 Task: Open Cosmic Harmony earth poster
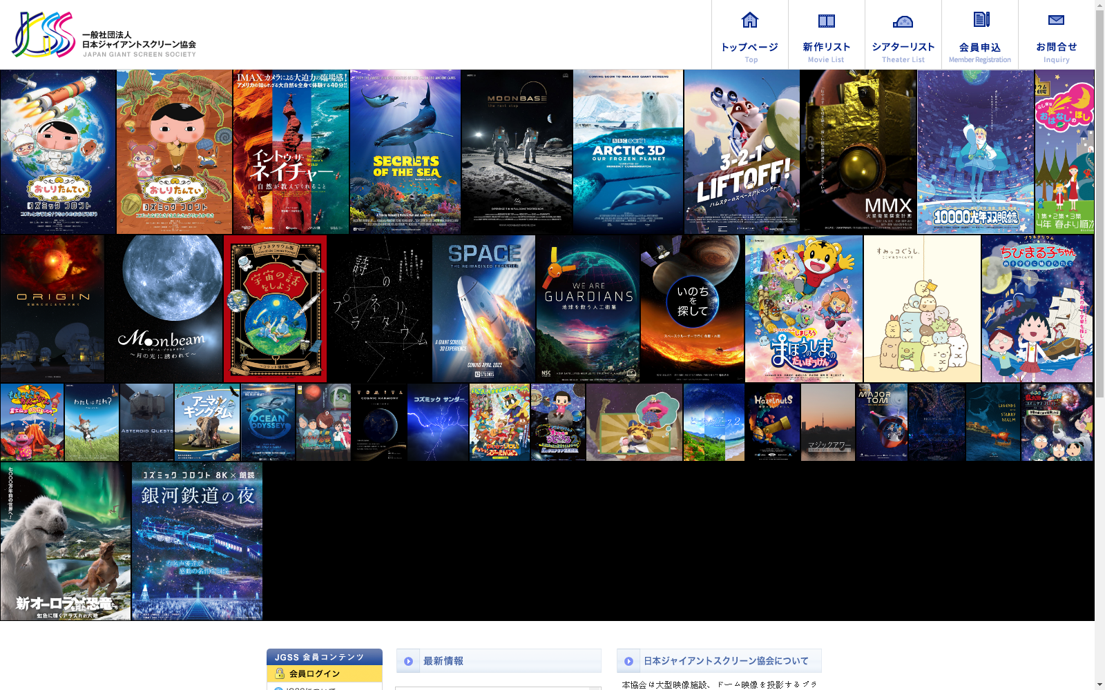coord(379,422)
